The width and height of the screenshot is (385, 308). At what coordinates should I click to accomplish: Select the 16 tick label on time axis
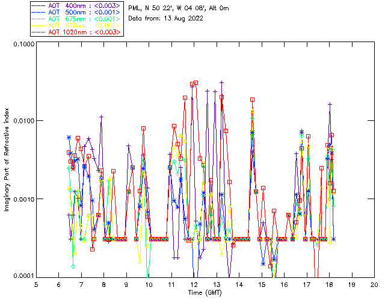pos(285,284)
